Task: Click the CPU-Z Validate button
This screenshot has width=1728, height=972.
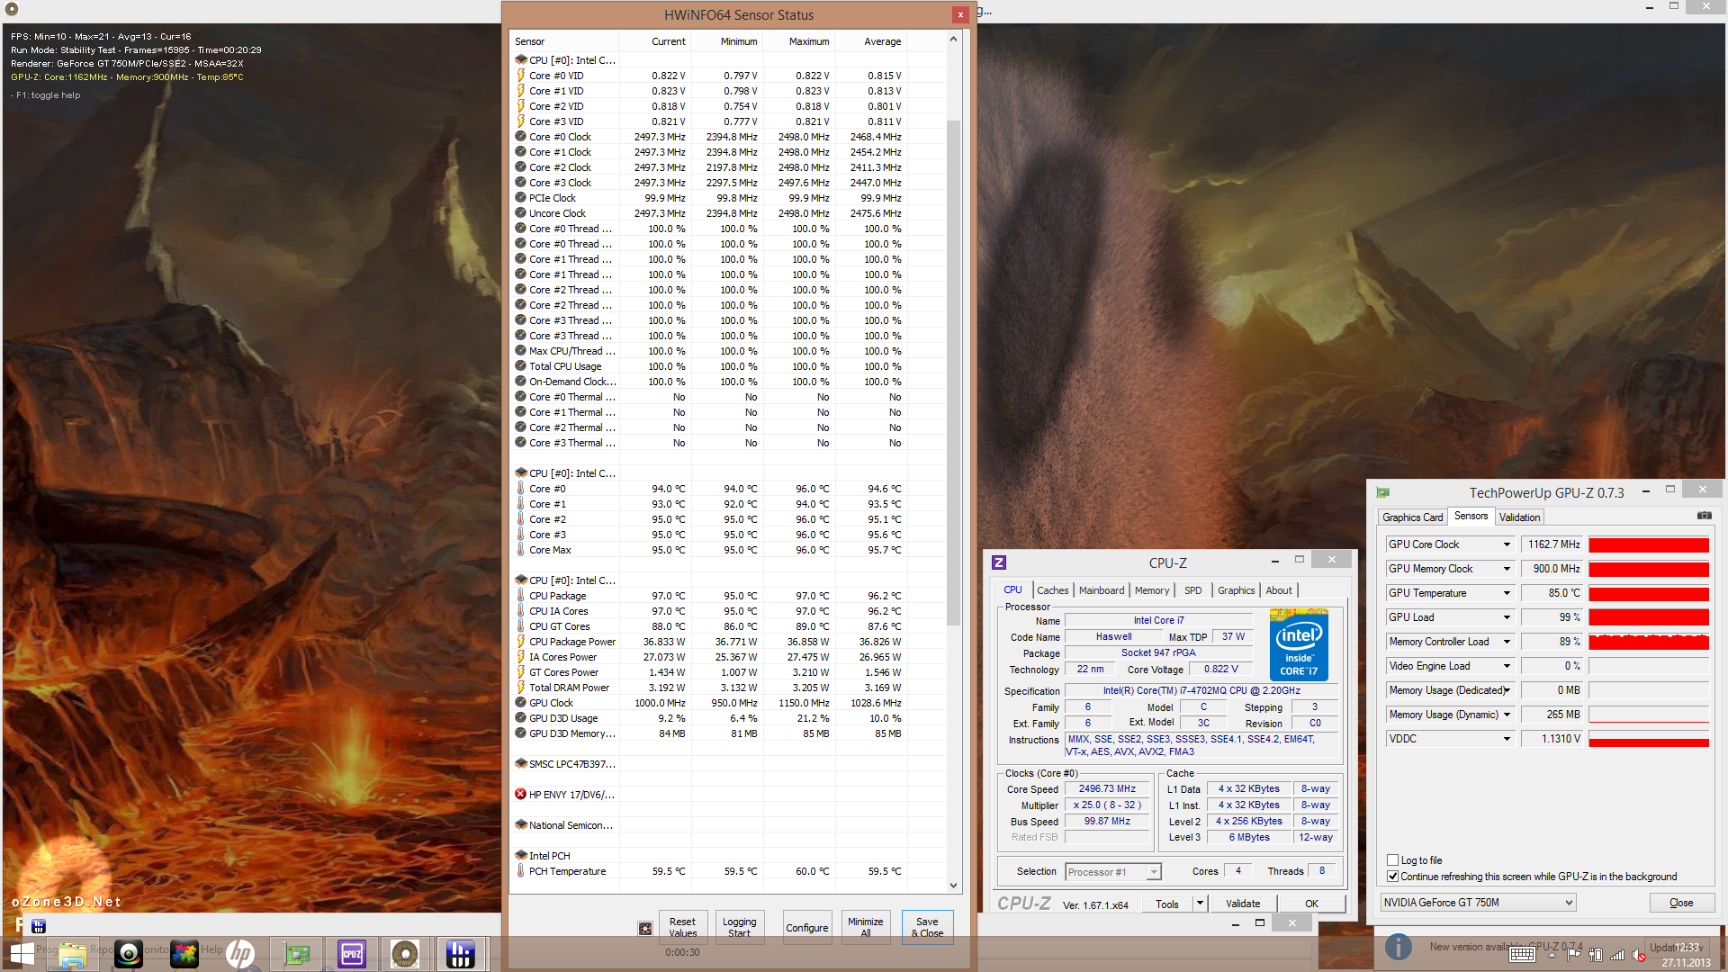Action: (x=1243, y=904)
